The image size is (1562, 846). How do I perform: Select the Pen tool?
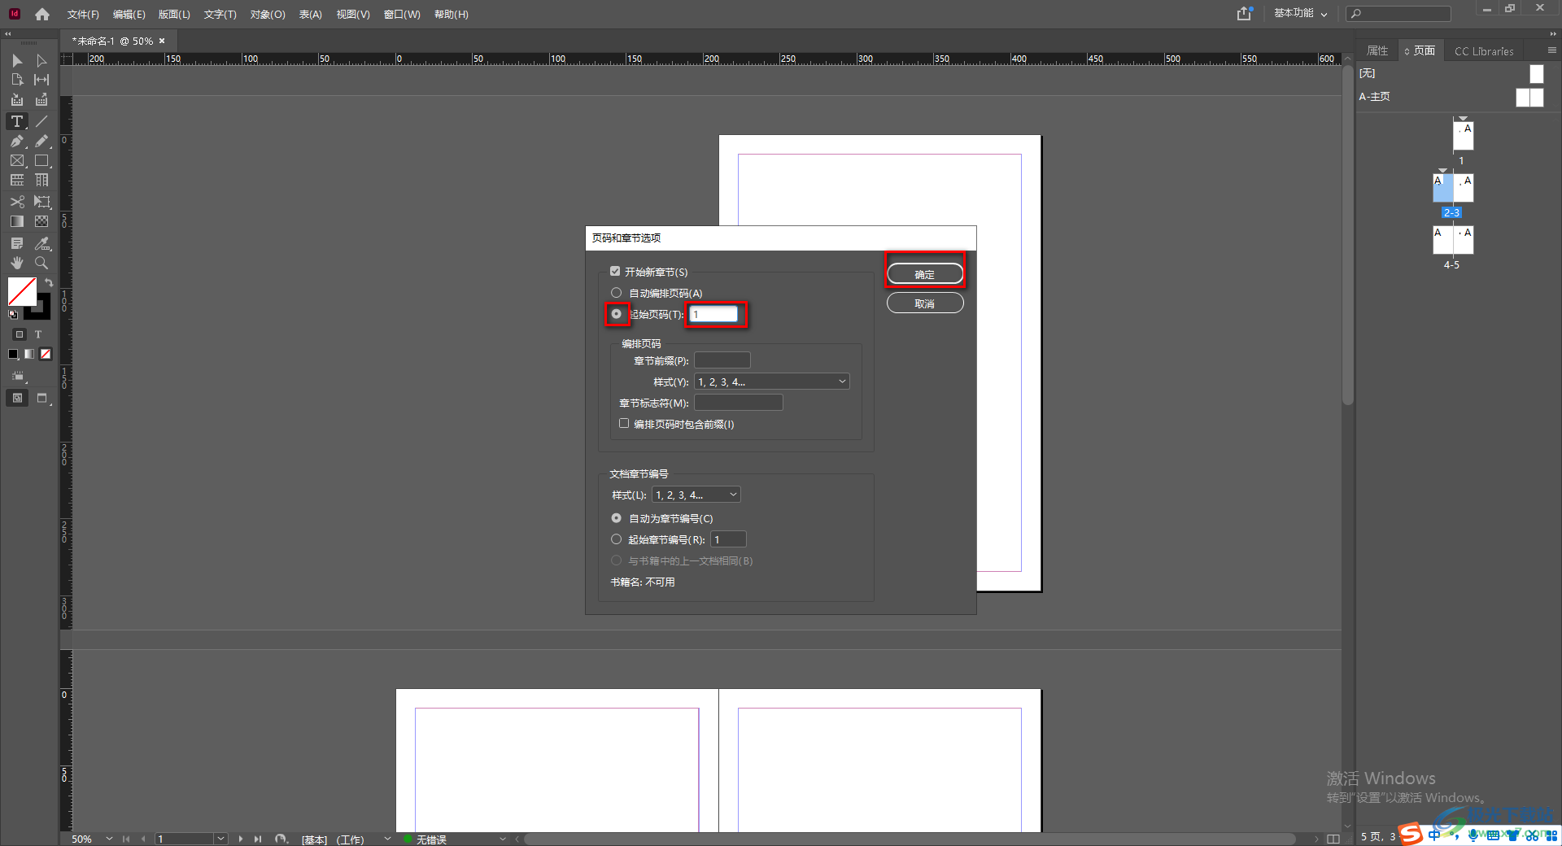pos(17,141)
